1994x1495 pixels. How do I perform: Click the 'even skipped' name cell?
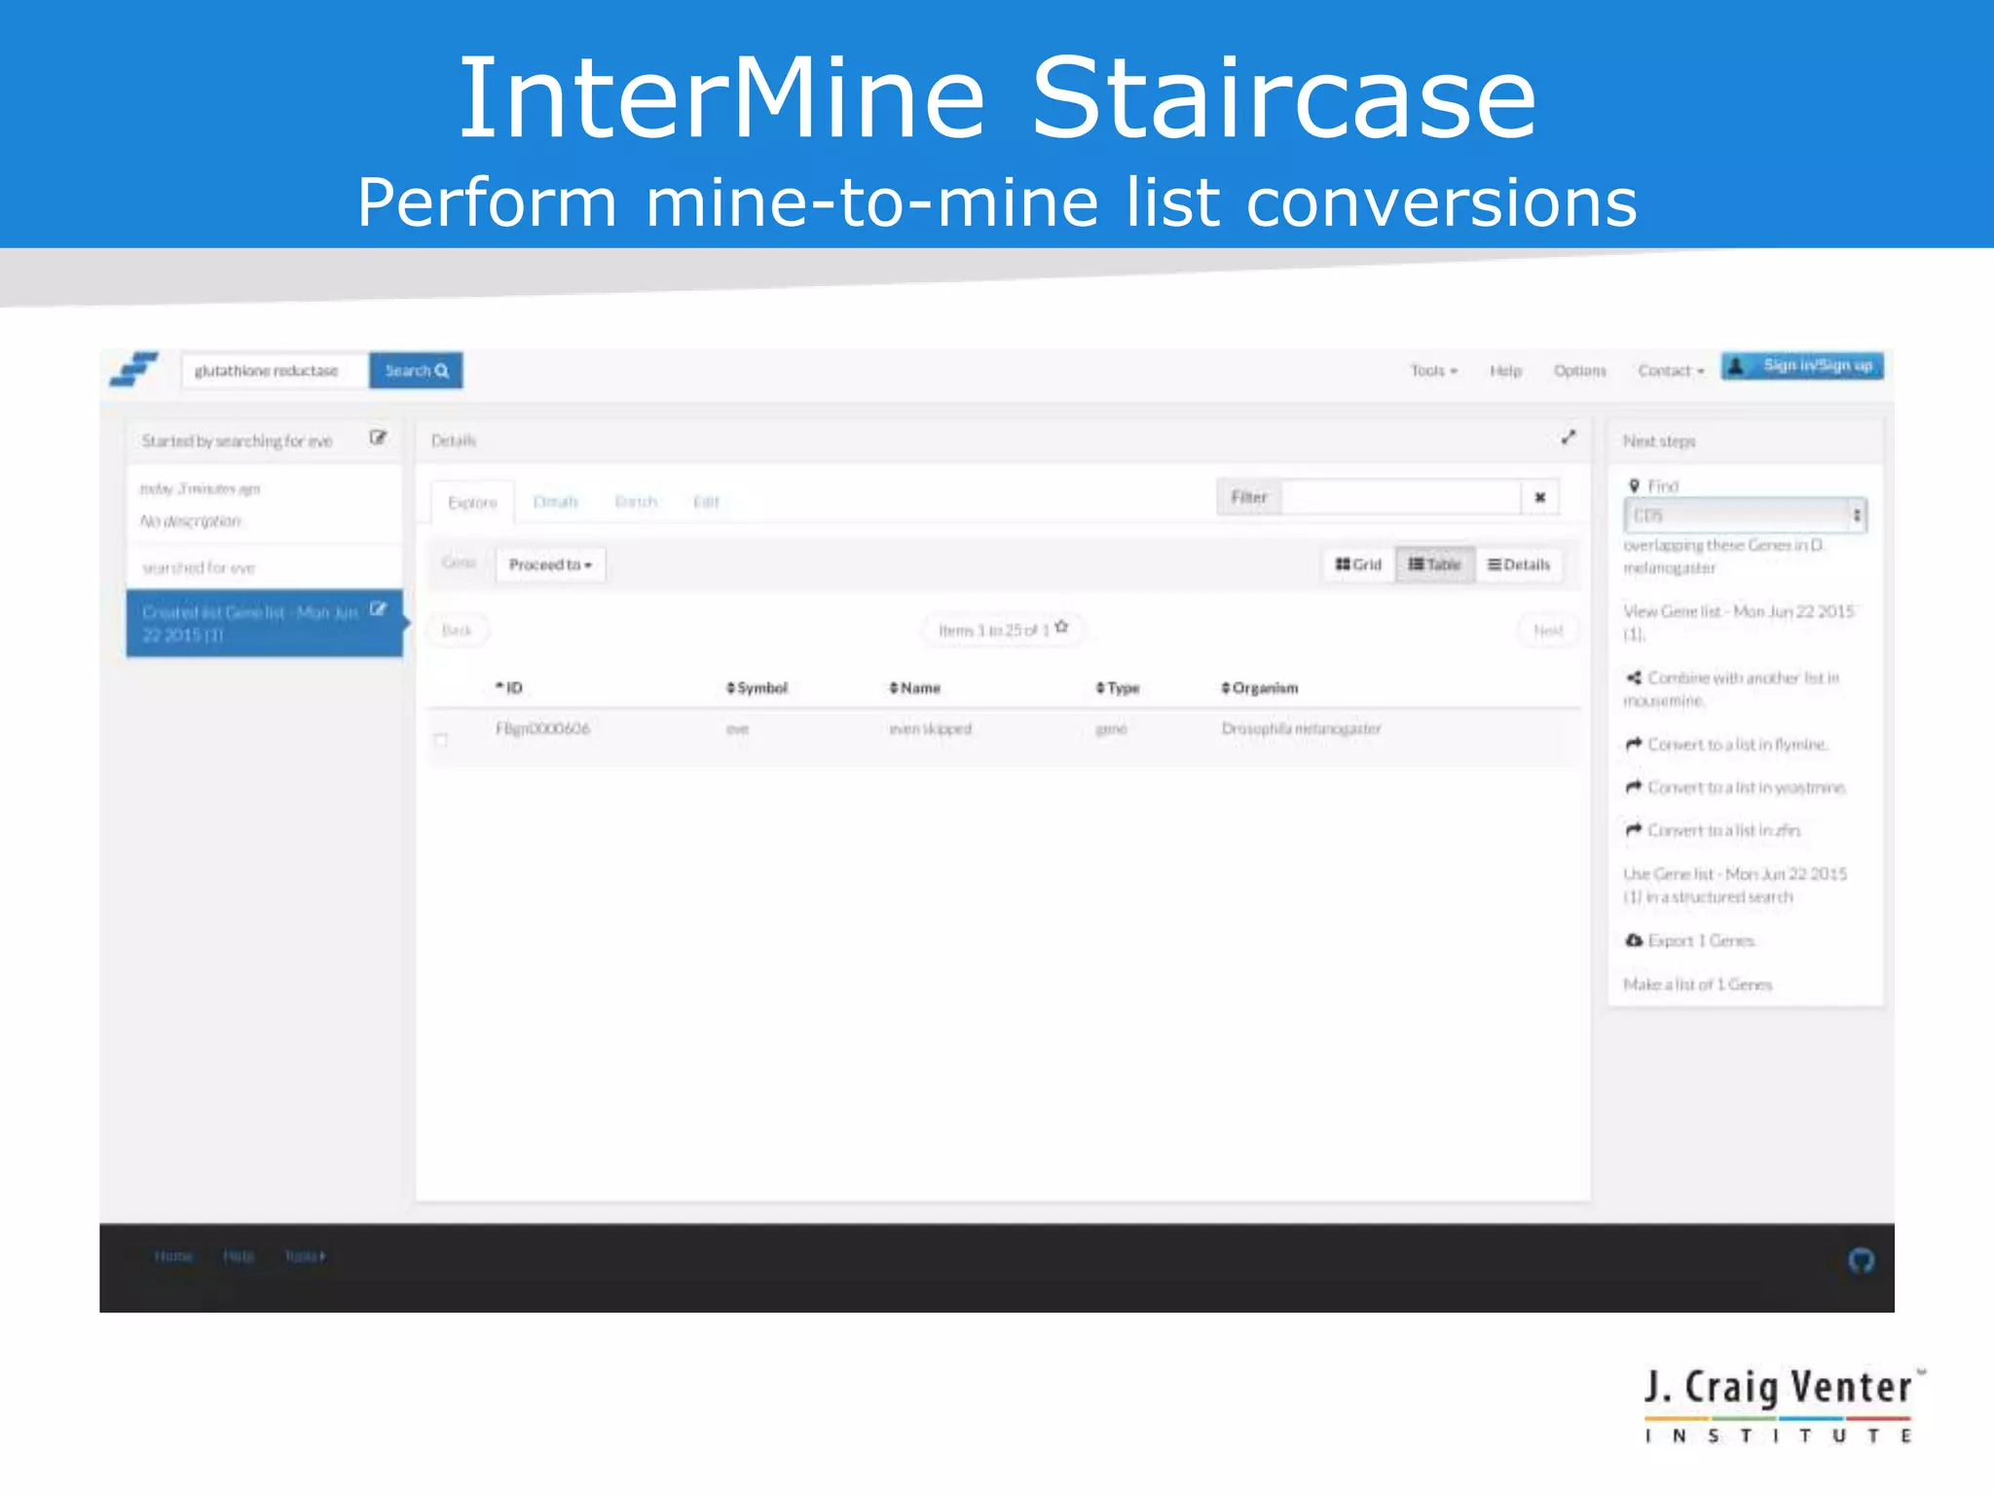point(930,729)
